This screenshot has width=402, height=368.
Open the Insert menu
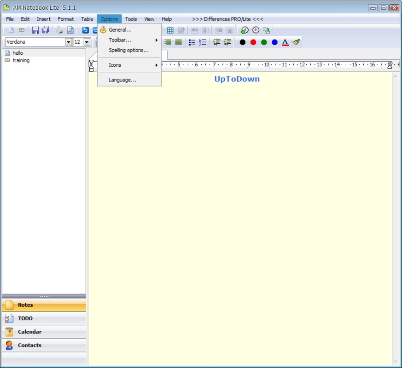pos(44,19)
